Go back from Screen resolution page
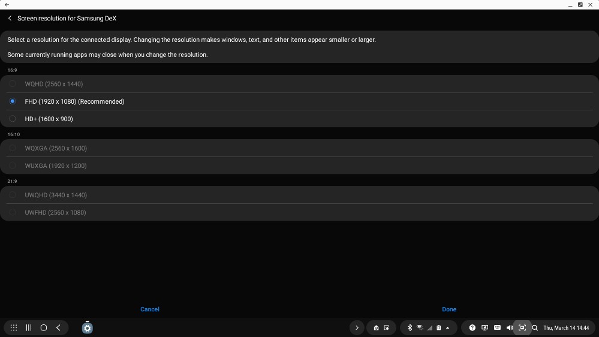 click(x=10, y=19)
